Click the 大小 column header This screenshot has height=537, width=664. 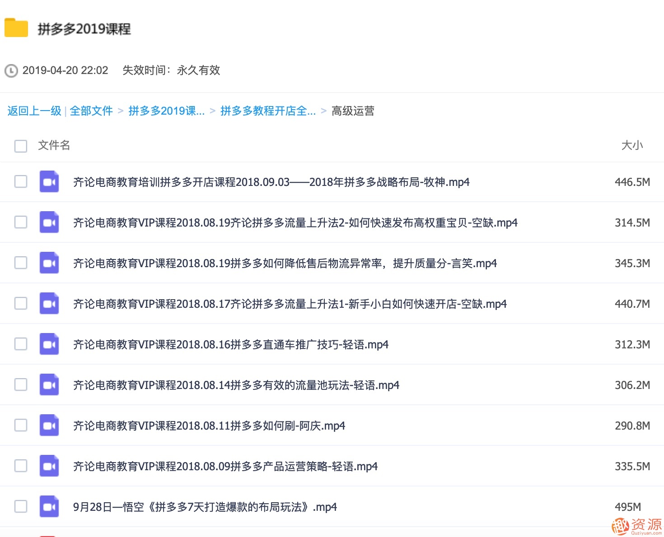point(632,145)
